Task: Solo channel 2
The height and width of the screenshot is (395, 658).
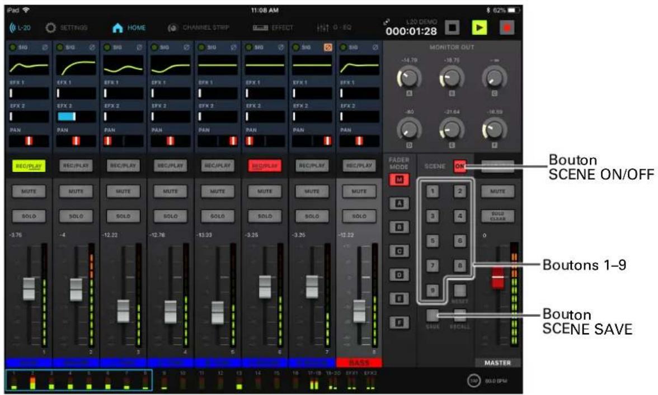Action: point(76,216)
